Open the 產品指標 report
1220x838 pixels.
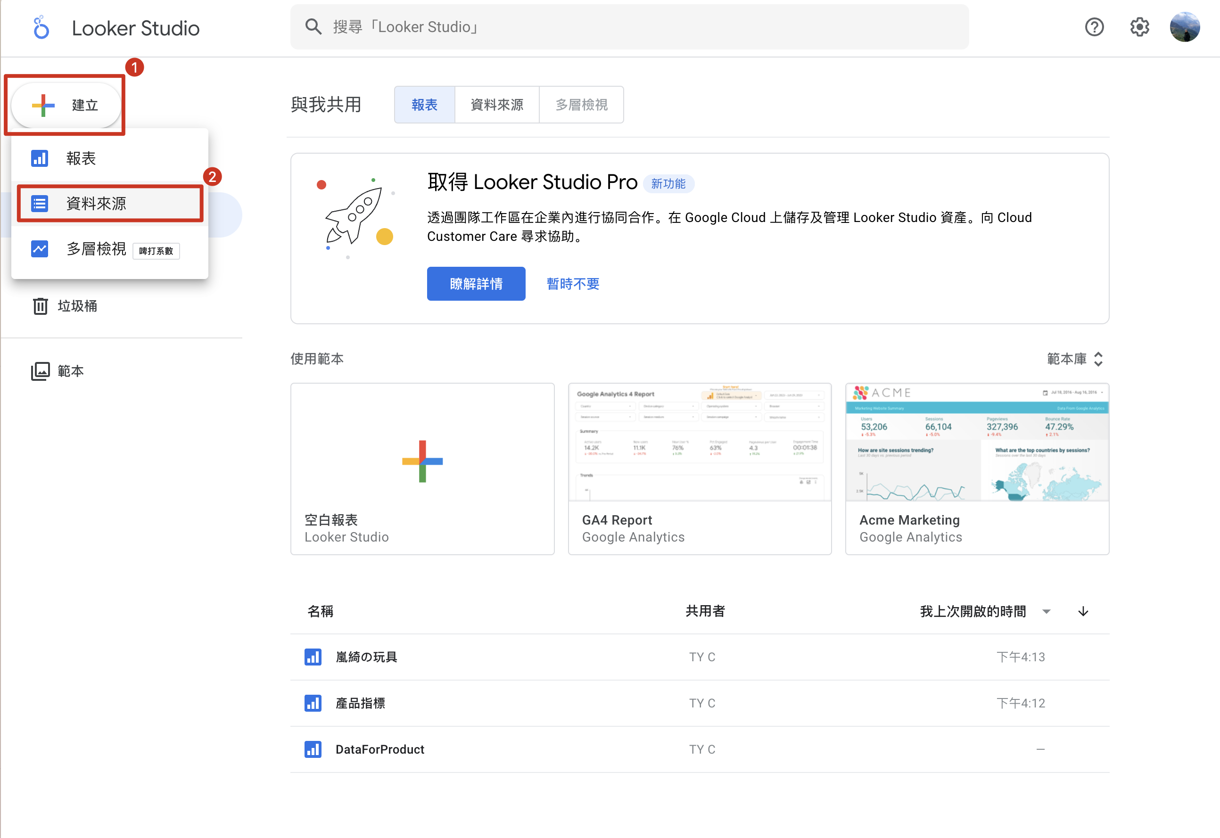click(x=700, y=703)
